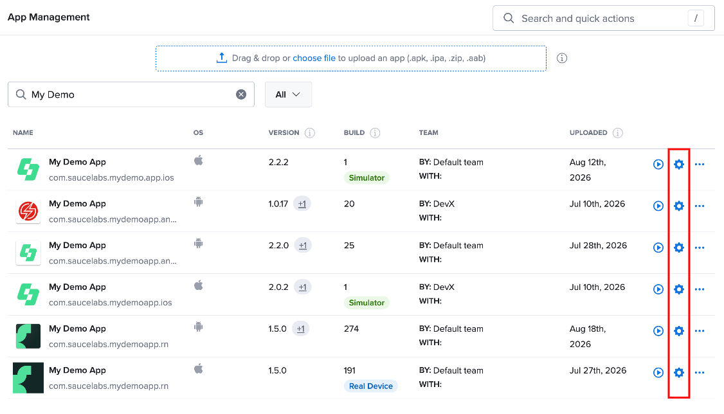Click settings gear for build 274 row

(678, 331)
